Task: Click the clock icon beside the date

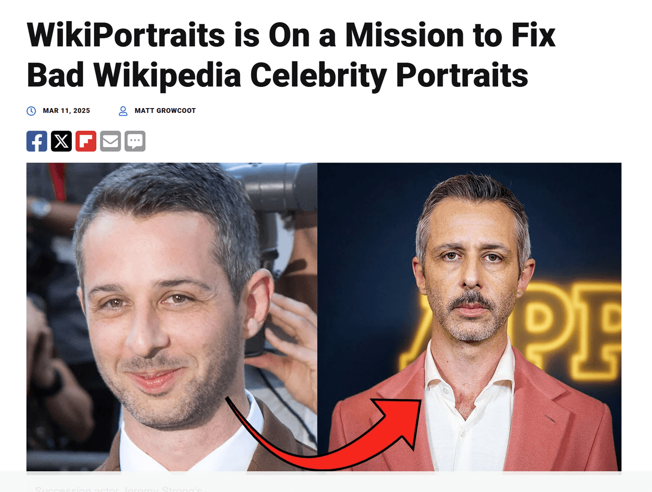Action: point(32,111)
